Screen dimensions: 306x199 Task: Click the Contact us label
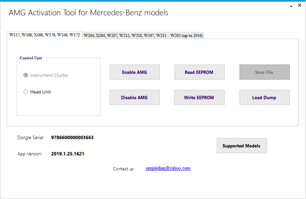123,169
